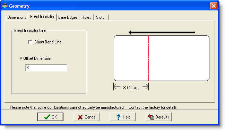Restore settings with the Defaults button
The image size is (225, 131).
(x=158, y=117)
